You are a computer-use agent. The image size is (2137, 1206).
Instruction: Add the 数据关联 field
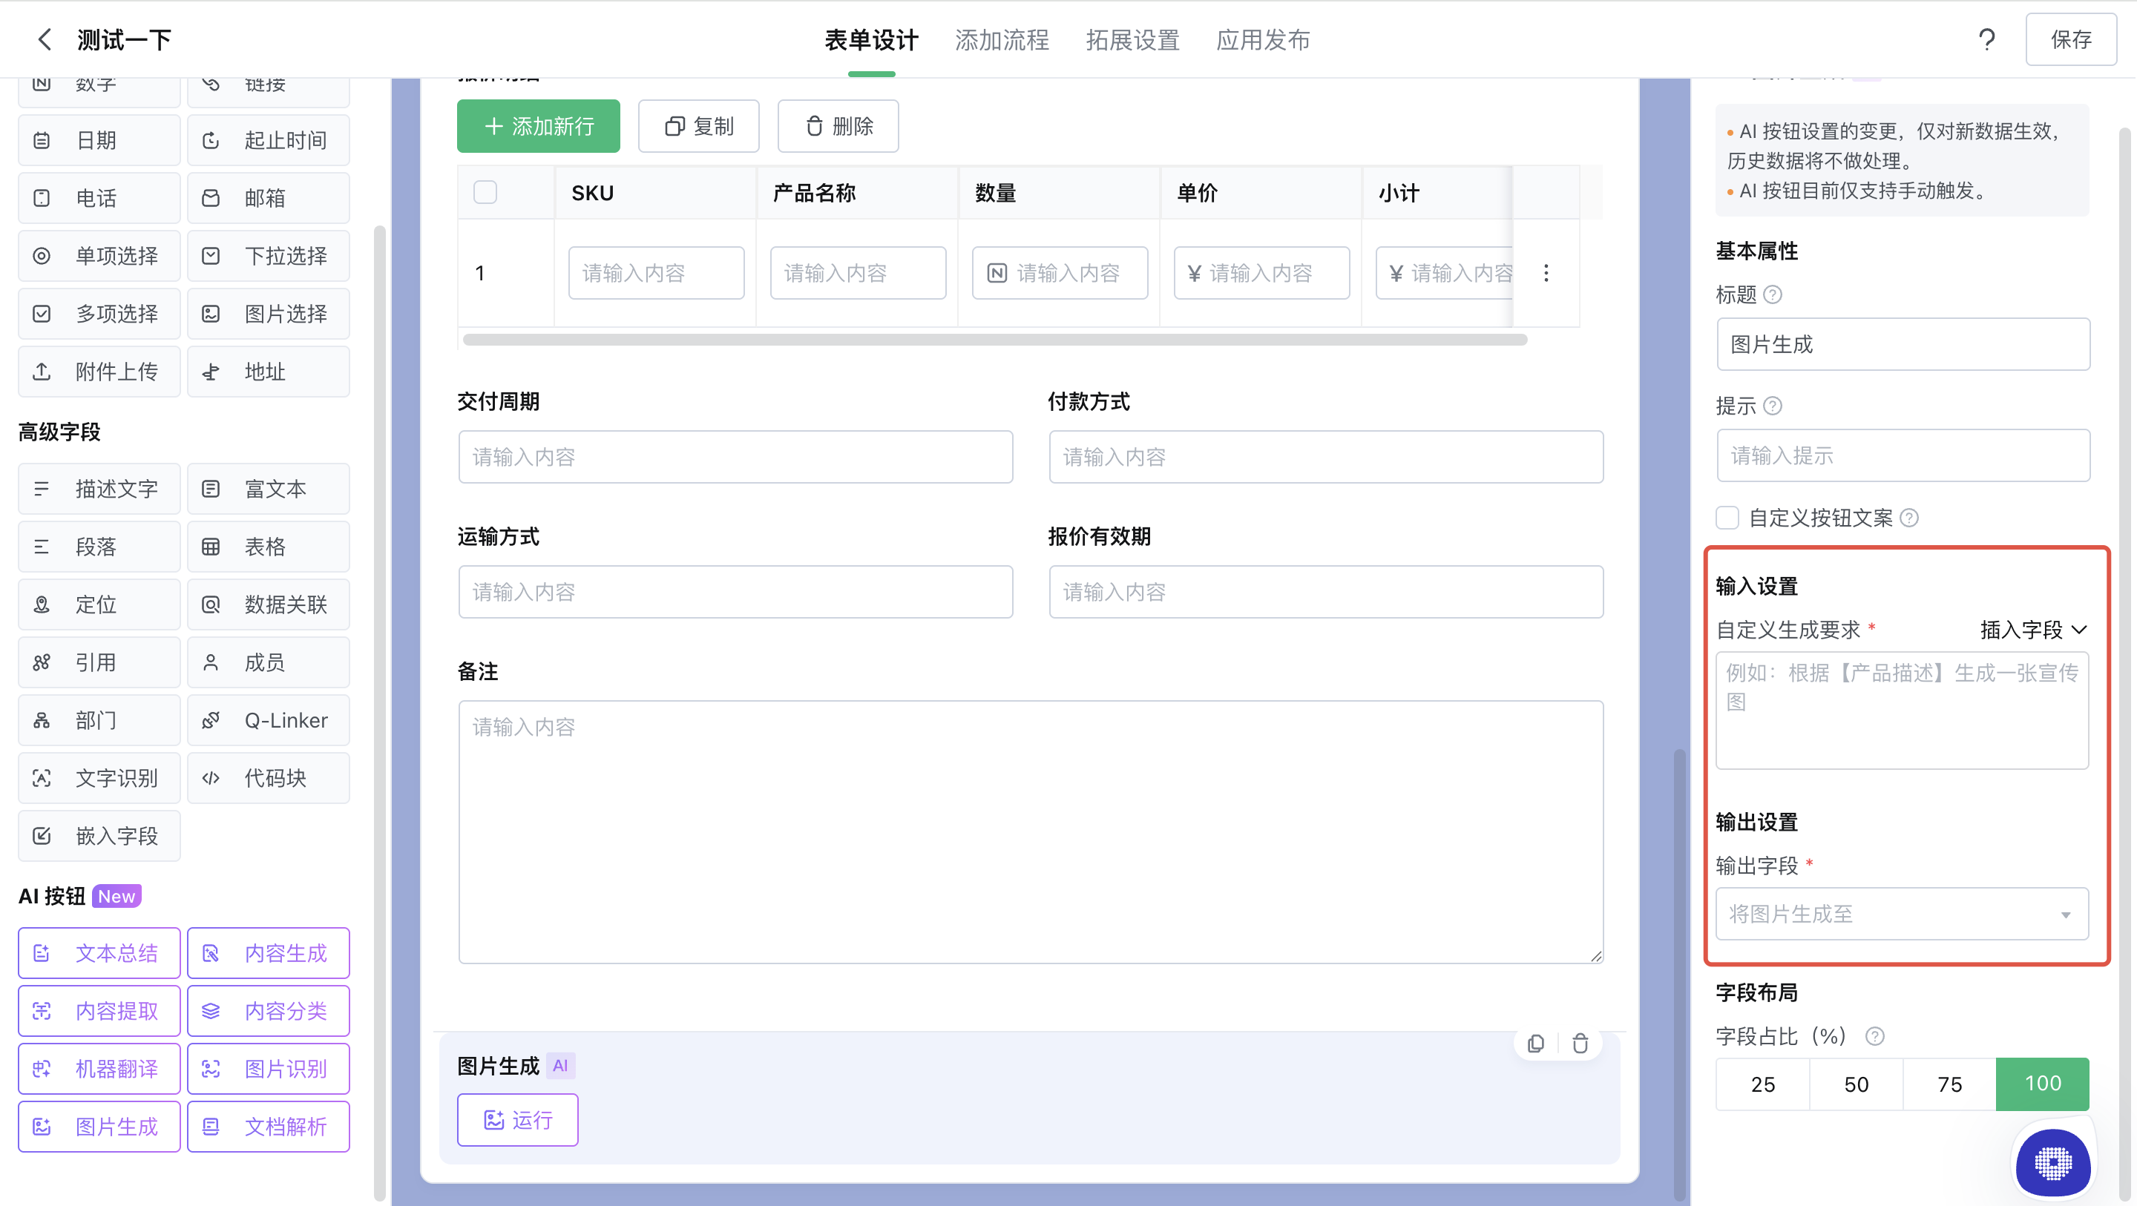268,604
